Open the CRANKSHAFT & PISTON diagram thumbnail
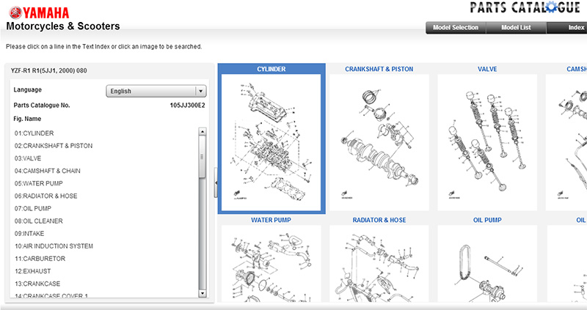 point(379,142)
